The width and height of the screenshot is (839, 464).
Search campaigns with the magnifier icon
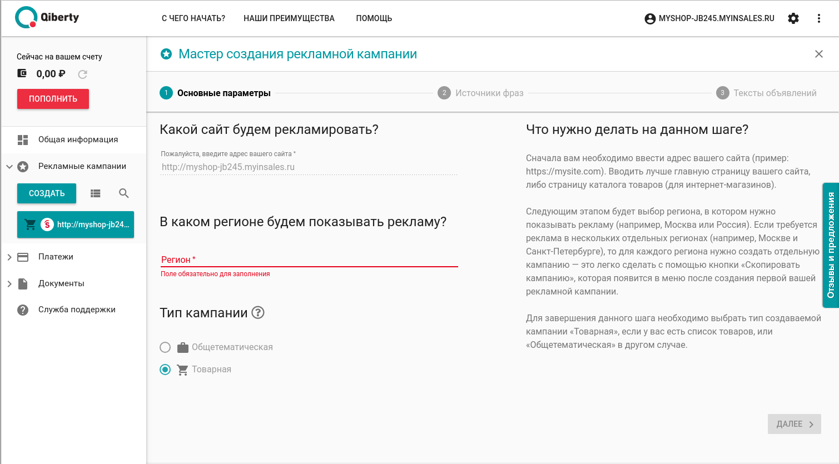pos(124,193)
